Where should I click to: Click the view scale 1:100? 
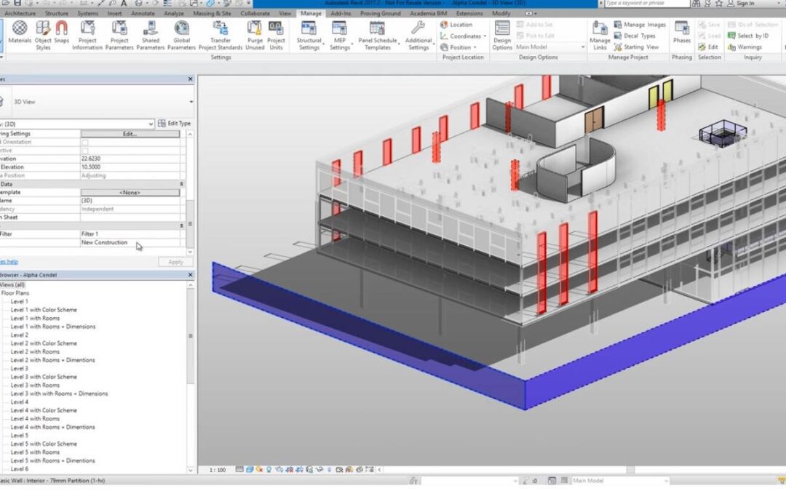[x=218, y=470]
